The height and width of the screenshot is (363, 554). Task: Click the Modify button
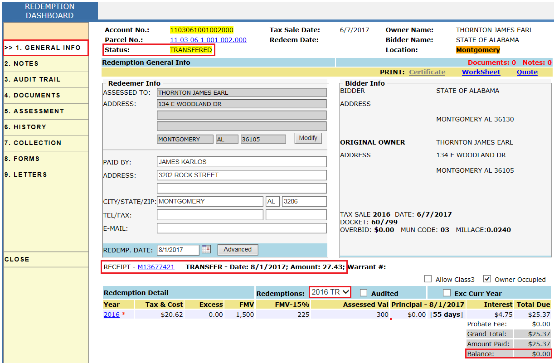[308, 138]
